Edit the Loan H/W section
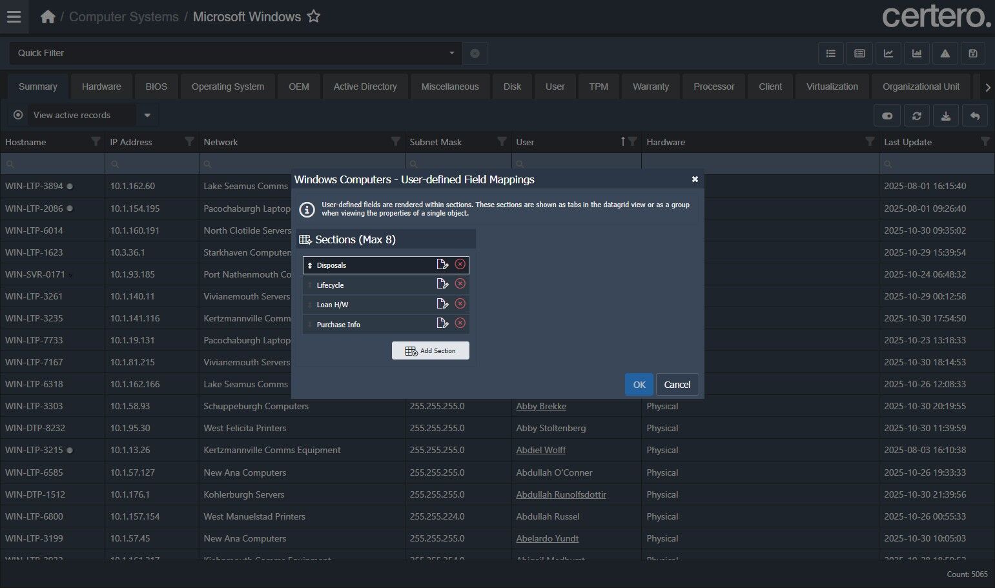 tap(442, 304)
